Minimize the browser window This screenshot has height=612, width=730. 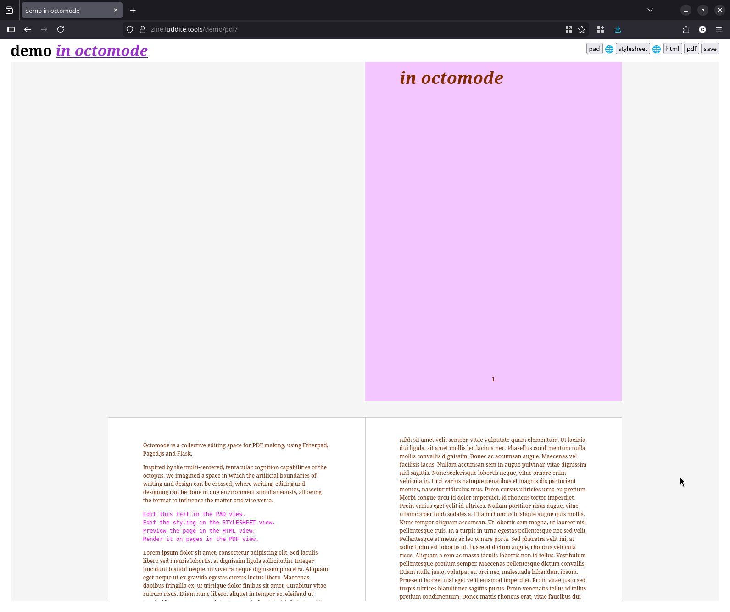coord(686,10)
